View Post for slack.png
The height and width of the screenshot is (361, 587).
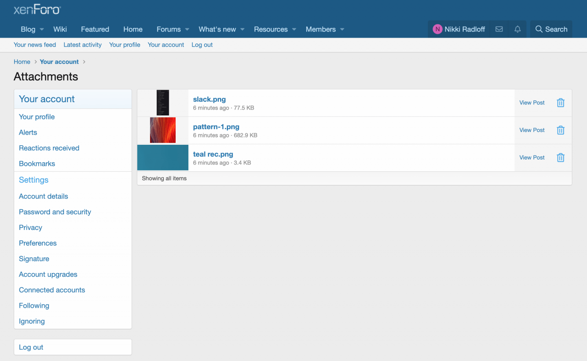(x=532, y=103)
